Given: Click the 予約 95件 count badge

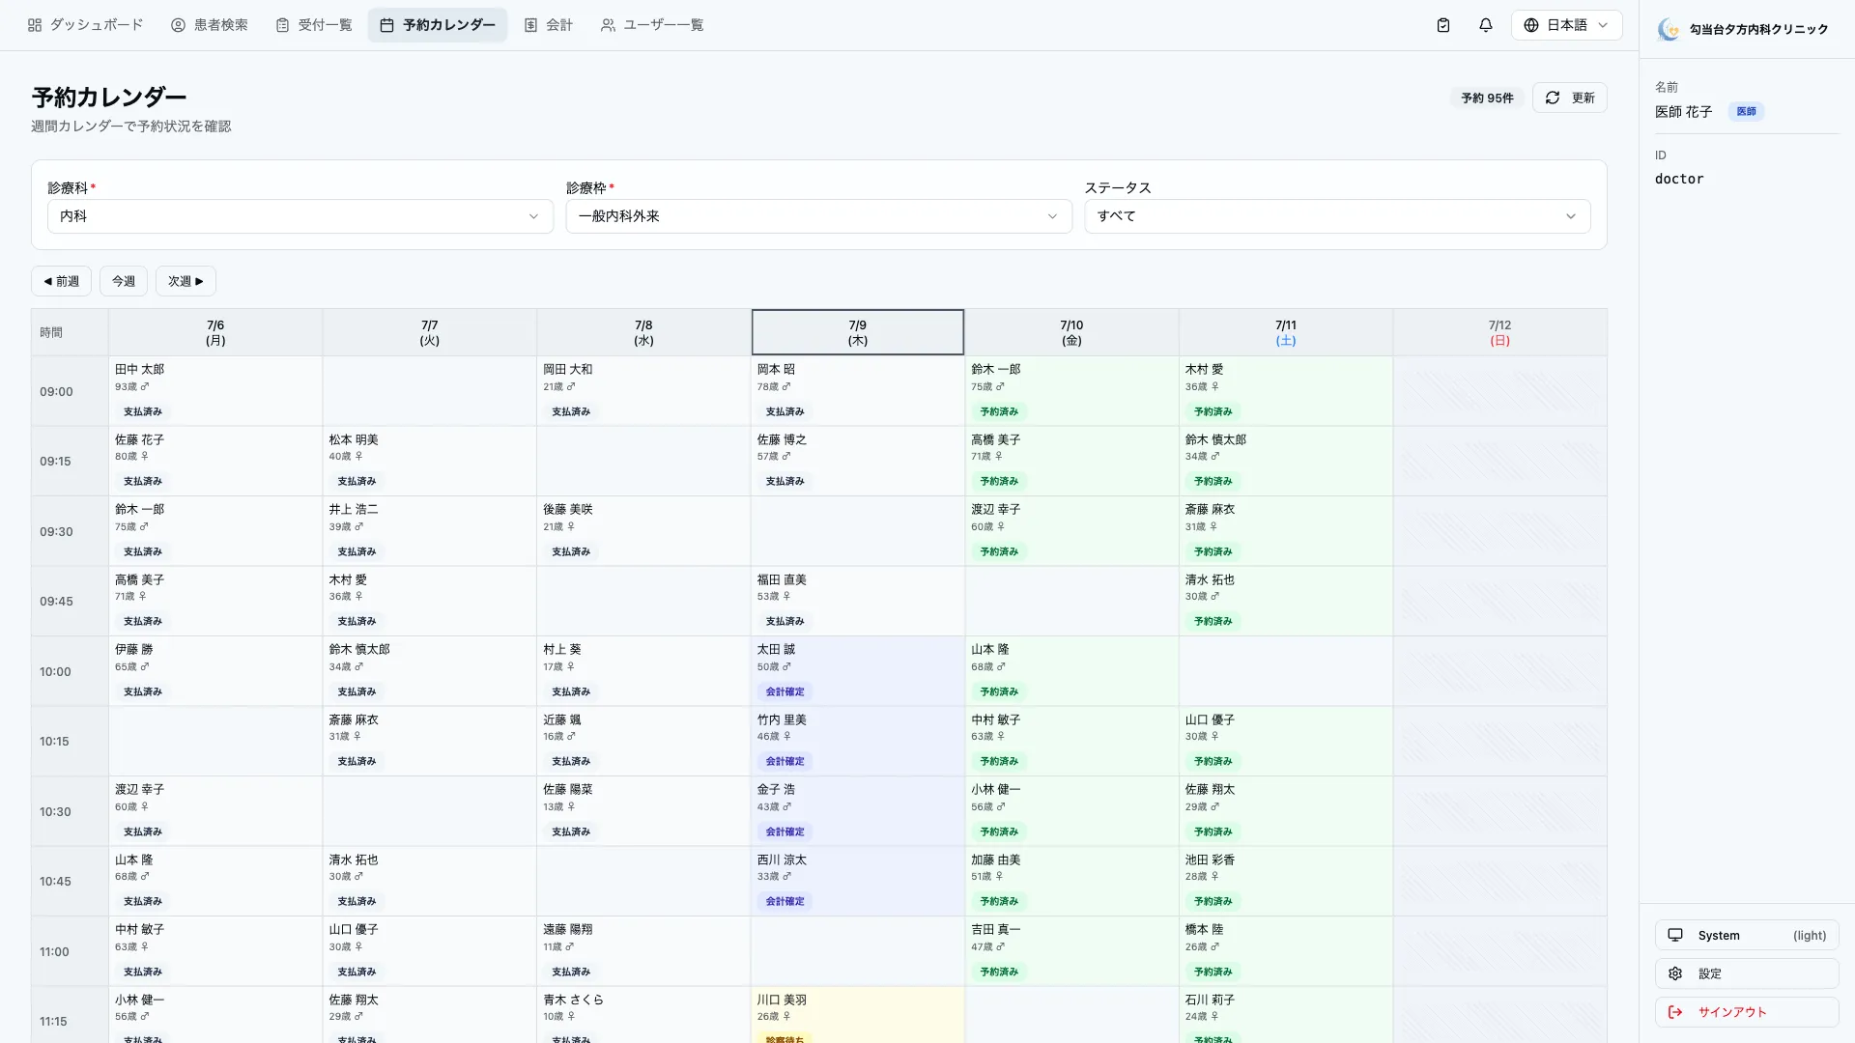Looking at the screenshot, I should [1487, 98].
